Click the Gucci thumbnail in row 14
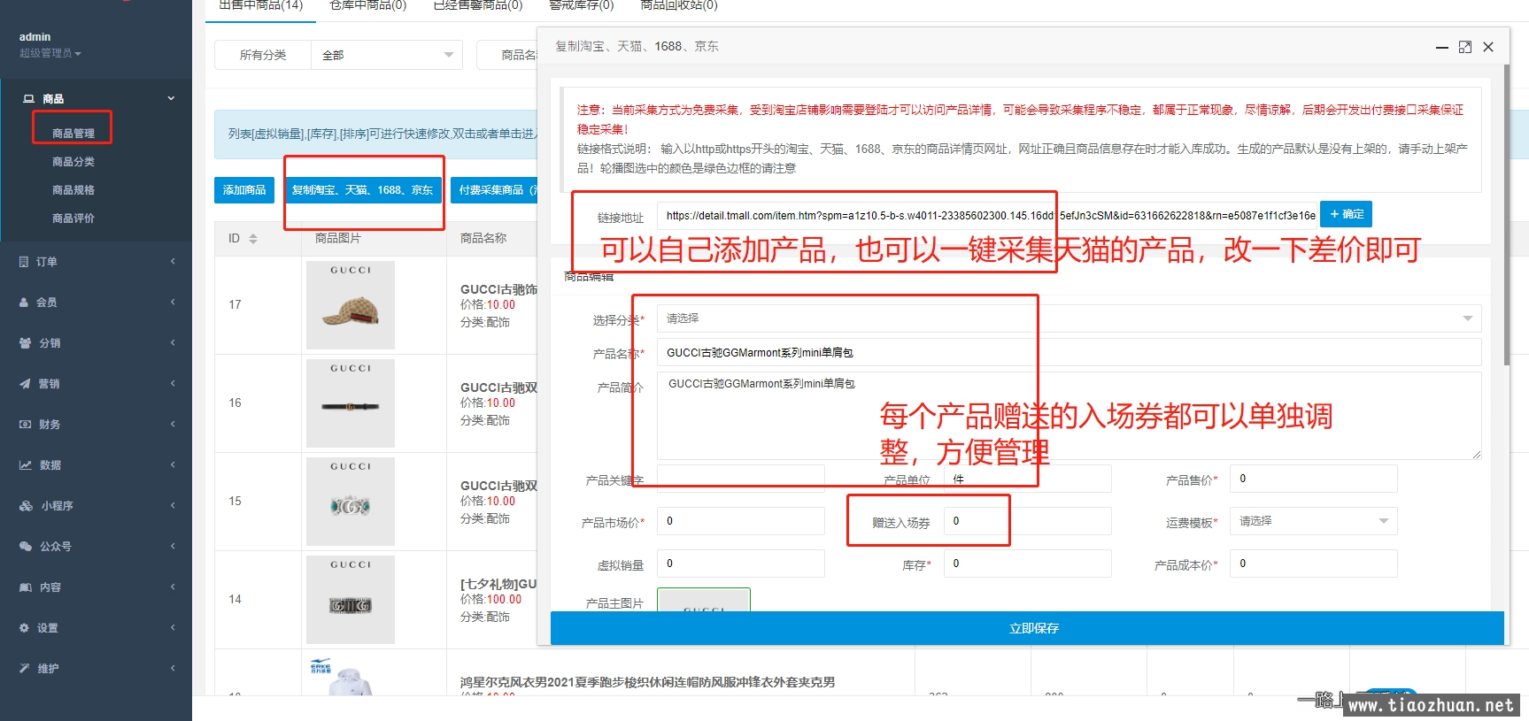The width and height of the screenshot is (1529, 721). coord(351,600)
